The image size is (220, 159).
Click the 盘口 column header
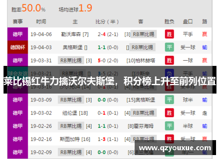click(x=188, y=22)
